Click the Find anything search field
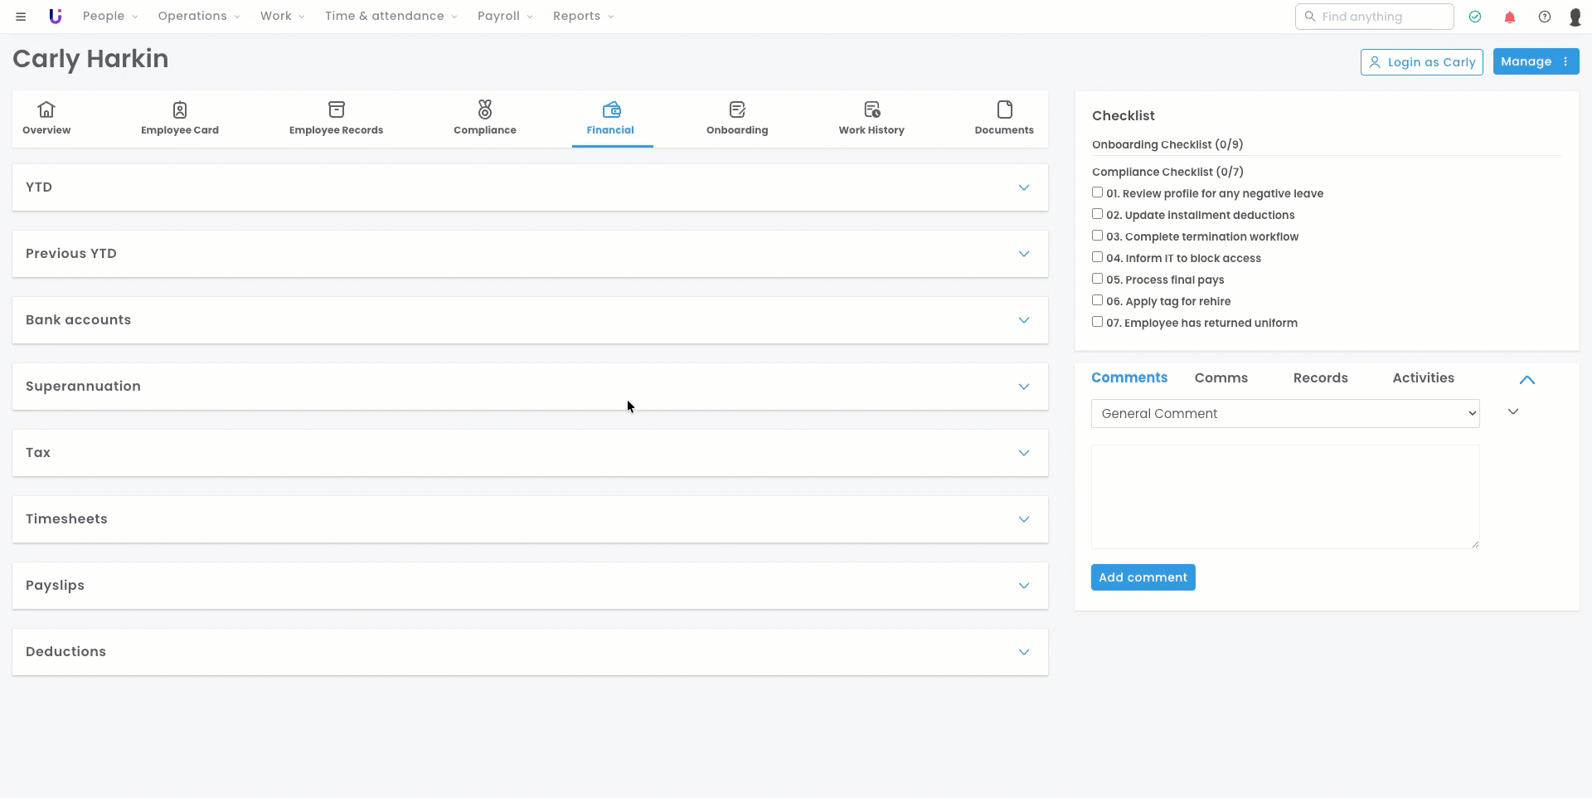 pos(1375,17)
